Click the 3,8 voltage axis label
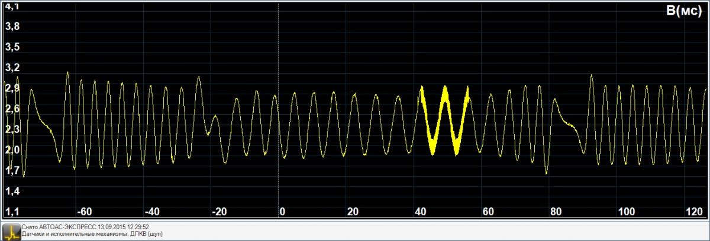710x241 pixels. 12,27
